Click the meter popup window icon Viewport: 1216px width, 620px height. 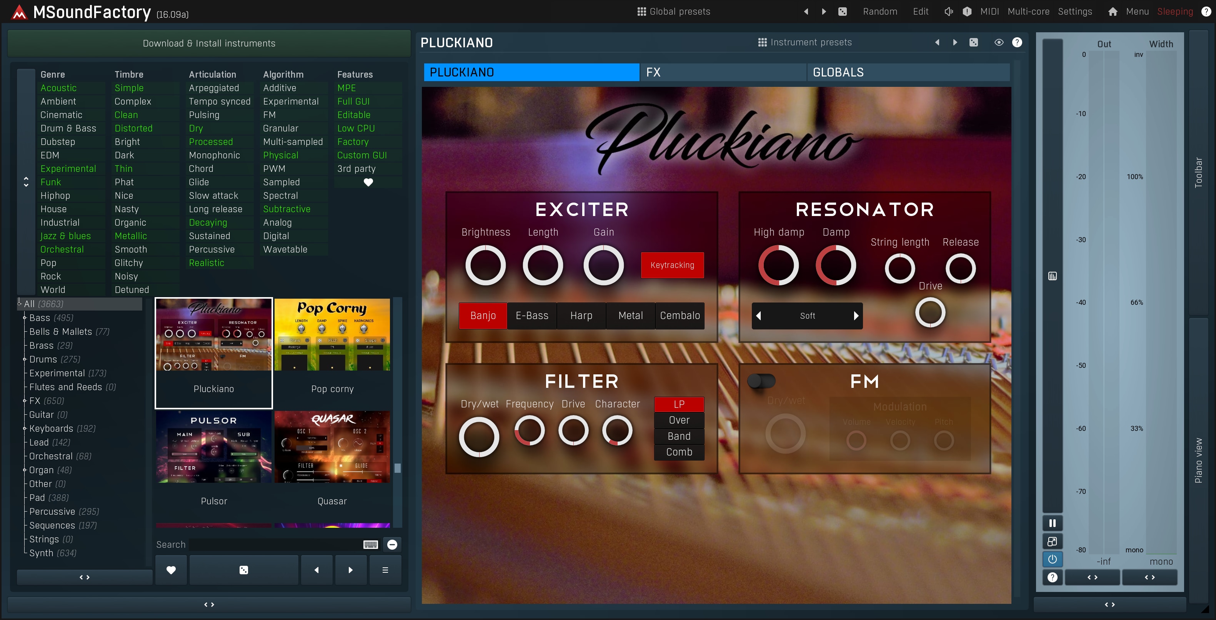tap(1053, 541)
